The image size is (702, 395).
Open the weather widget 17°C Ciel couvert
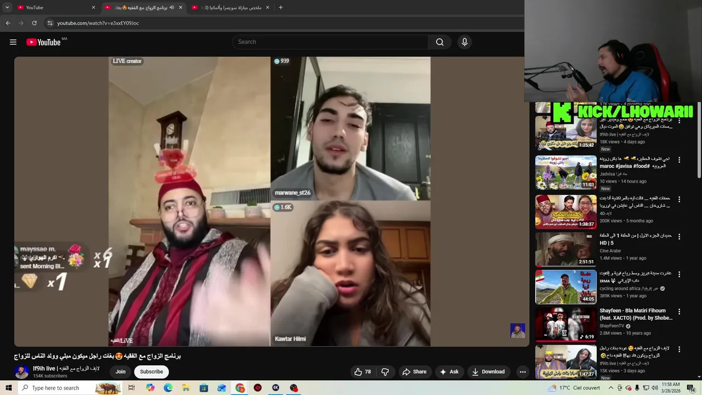click(x=574, y=388)
